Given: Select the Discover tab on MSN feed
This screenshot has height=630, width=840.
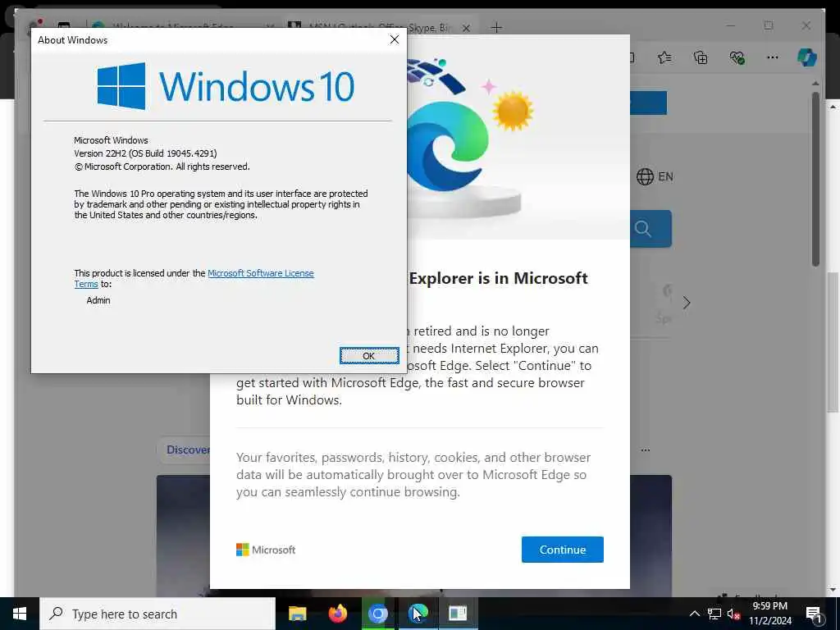Looking at the screenshot, I should point(186,450).
